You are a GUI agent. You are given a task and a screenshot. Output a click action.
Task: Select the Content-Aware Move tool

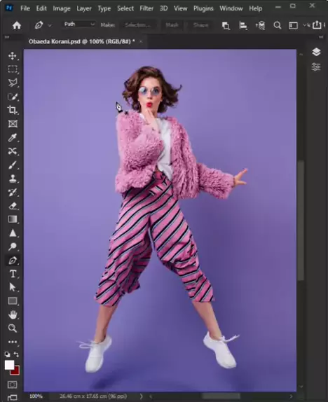point(13,151)
